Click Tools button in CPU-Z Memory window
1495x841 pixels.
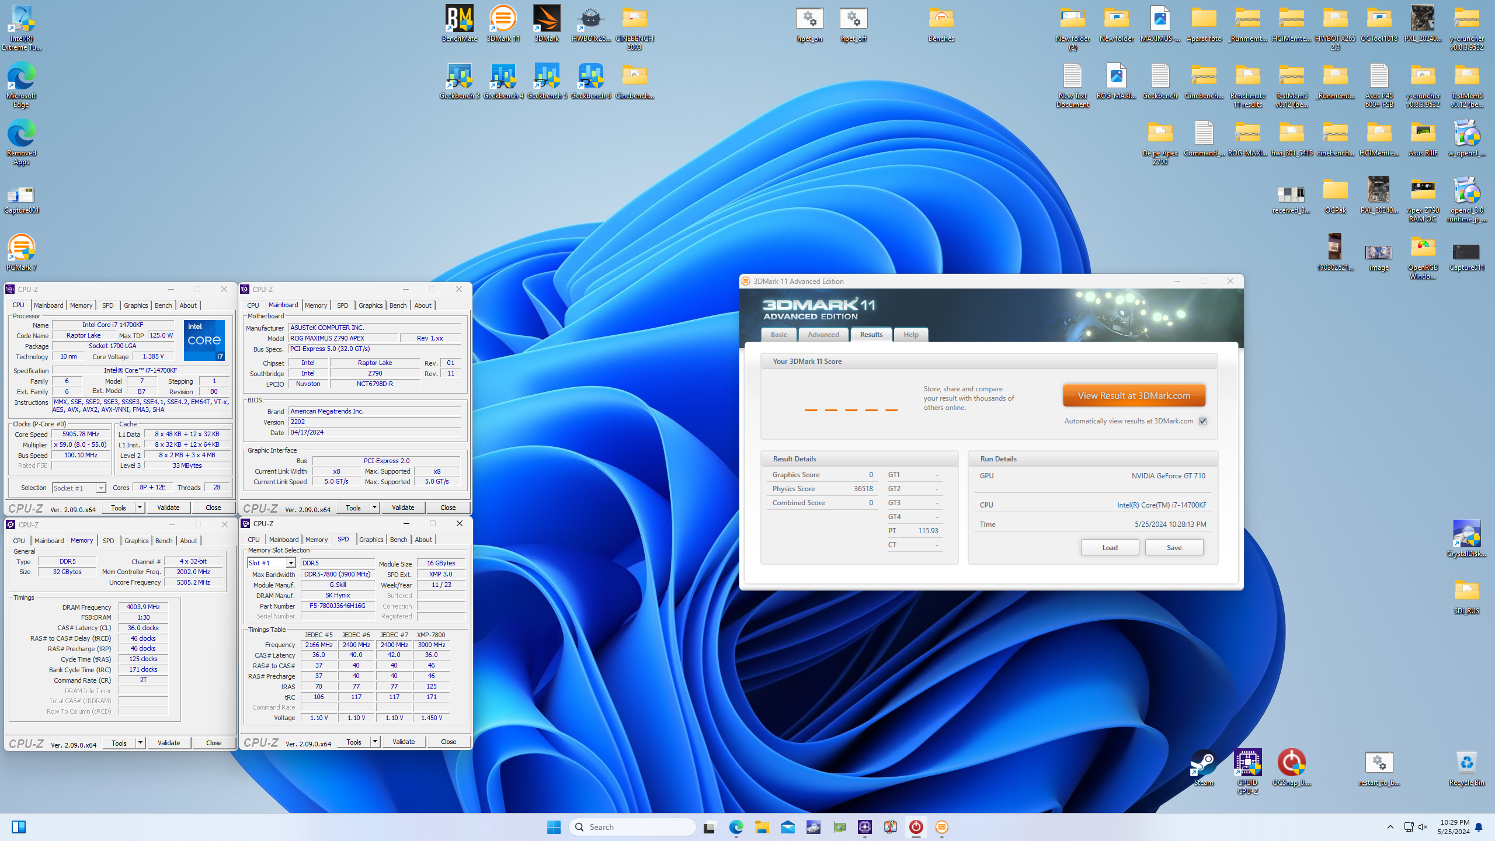pyautogui.click(x=119, y=743)
